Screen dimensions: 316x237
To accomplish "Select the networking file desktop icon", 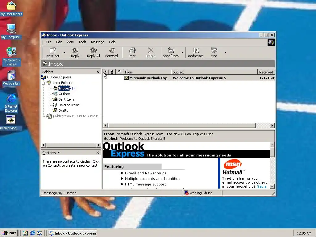I will (11, 123).
